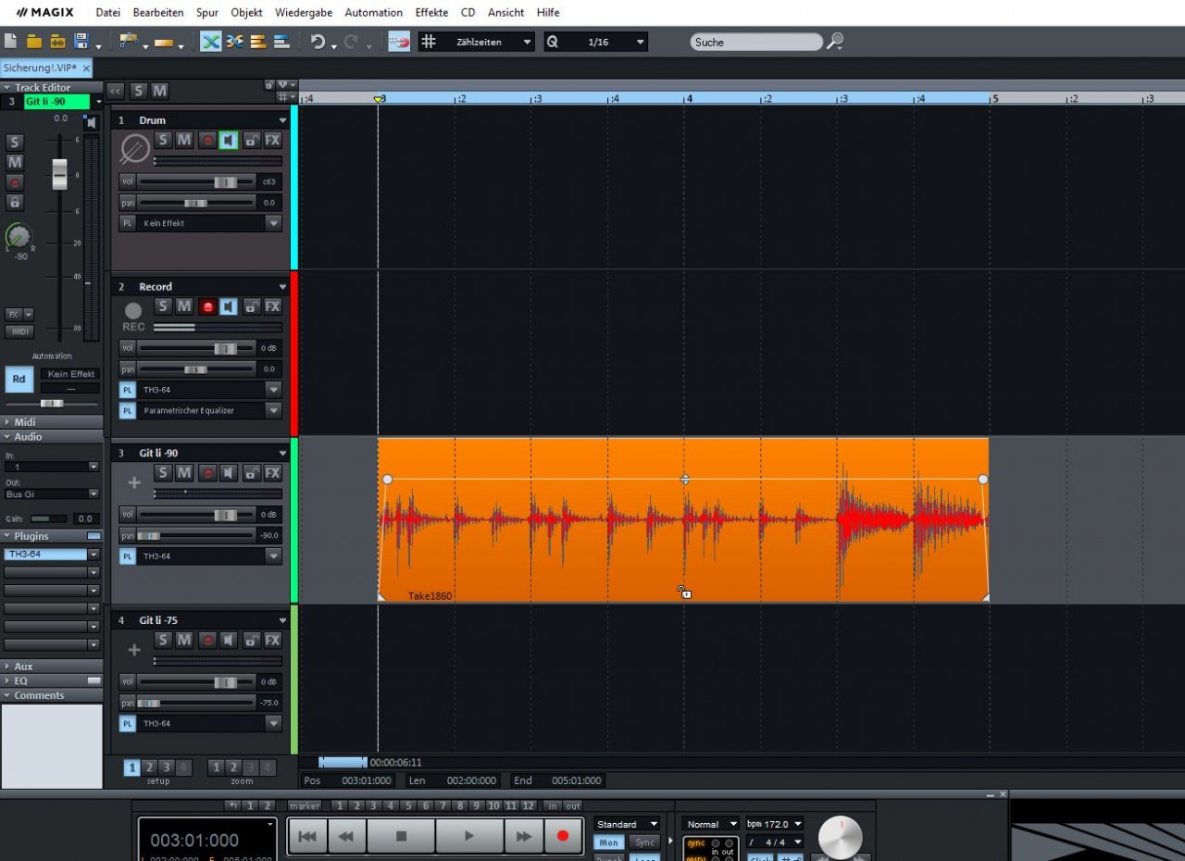The image size is (1185, 861).
Task: Click stop in the transport bar
Action: (x=401, y=836)
